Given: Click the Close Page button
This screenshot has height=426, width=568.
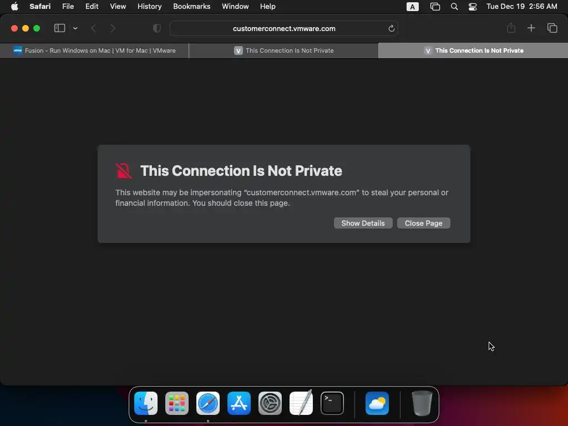Looking at the screenshot, I should (423, 223).
